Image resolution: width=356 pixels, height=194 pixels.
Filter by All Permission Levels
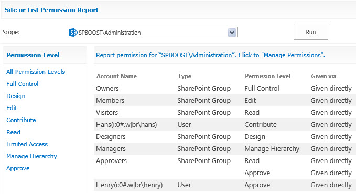[x=36, y=72]
